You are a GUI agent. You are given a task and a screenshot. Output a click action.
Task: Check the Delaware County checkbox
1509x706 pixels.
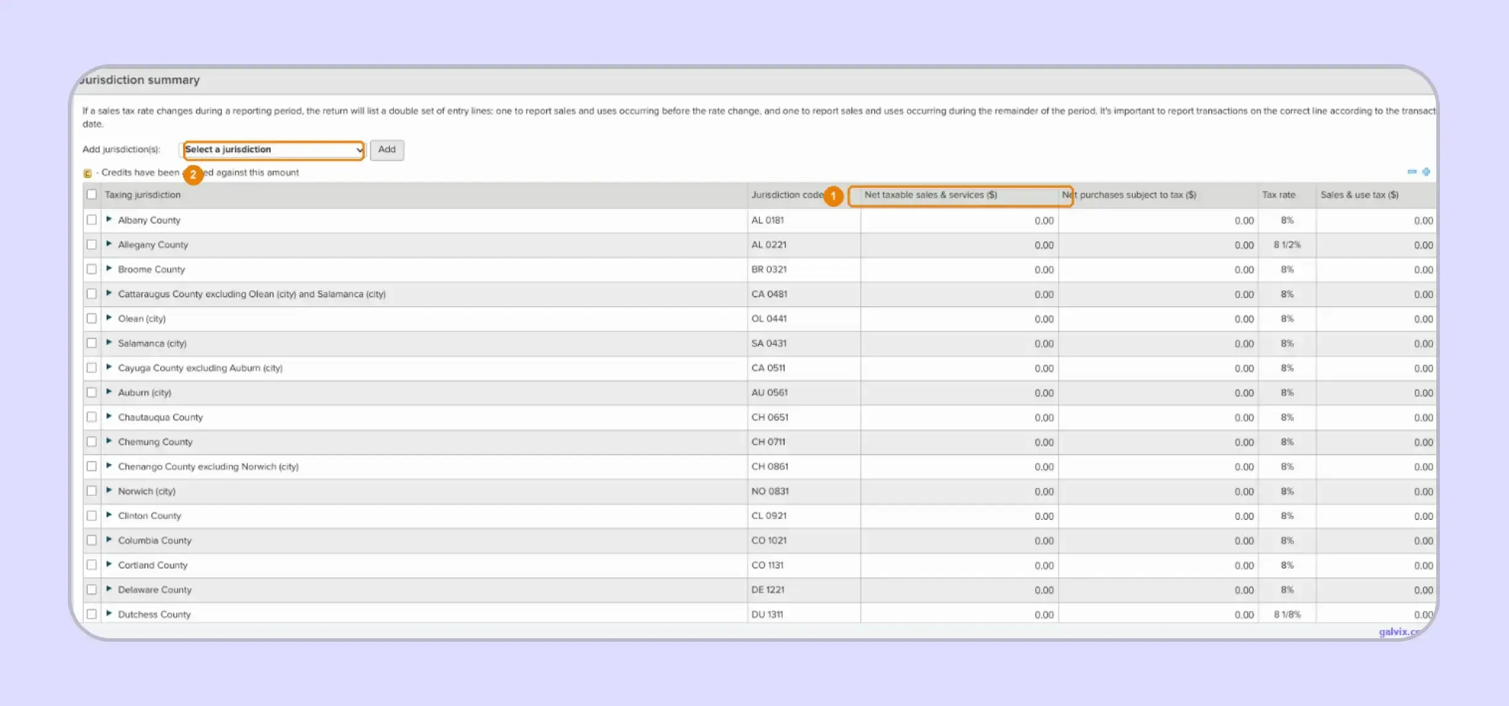(92, 590)
